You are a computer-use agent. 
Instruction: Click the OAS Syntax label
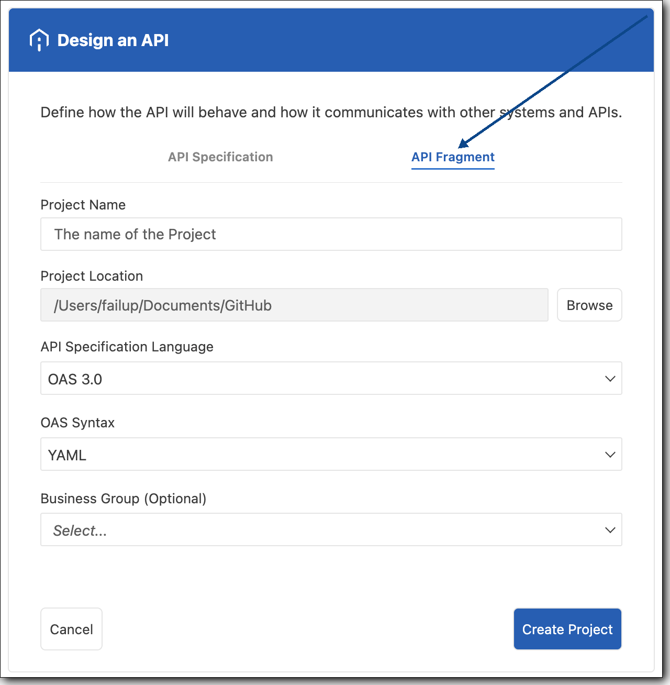pos(77,423)
